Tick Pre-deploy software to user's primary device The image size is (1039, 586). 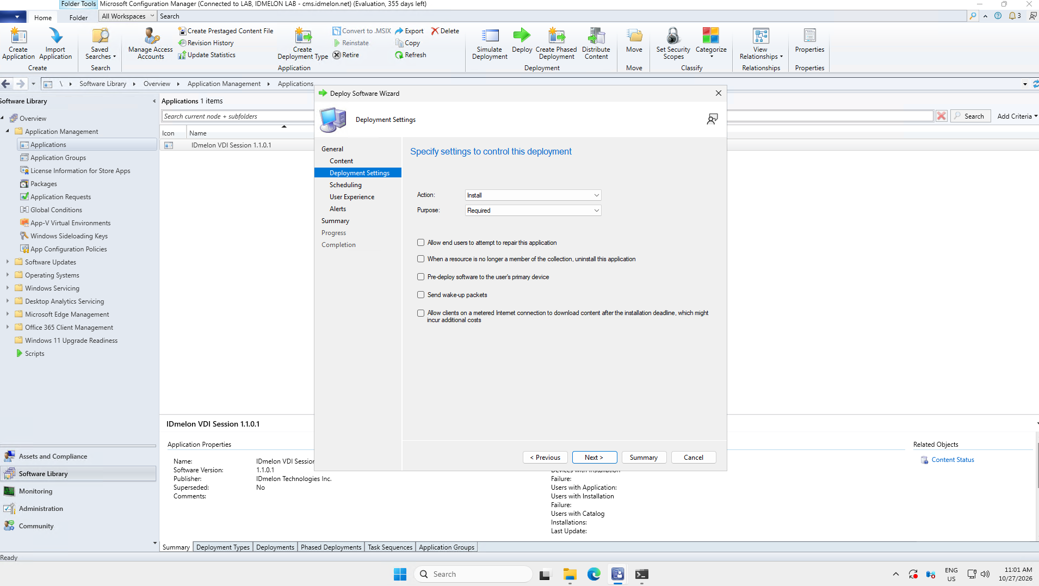click(x=420, y=277)
